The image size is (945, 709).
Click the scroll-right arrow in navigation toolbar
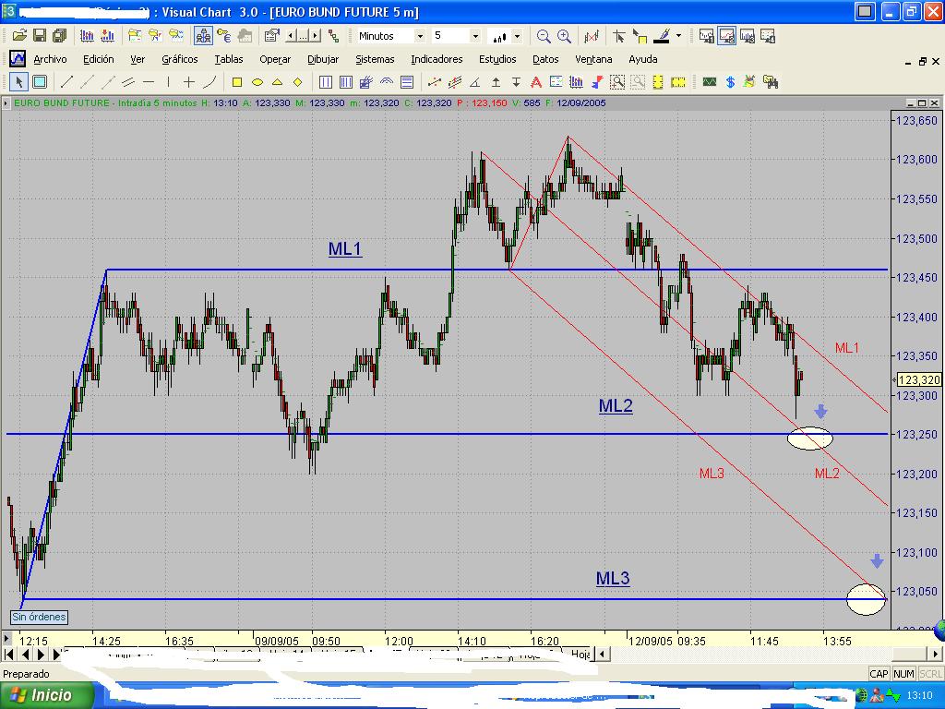316,36
